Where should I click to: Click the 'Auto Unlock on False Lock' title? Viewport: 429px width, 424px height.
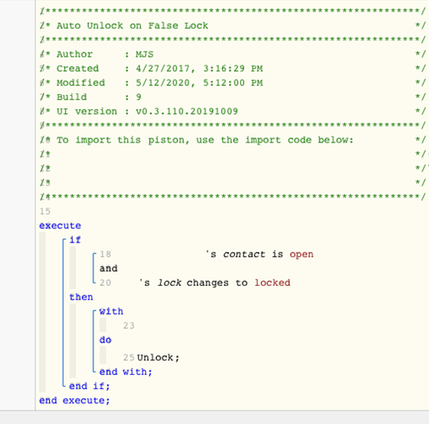coord(132,25)
